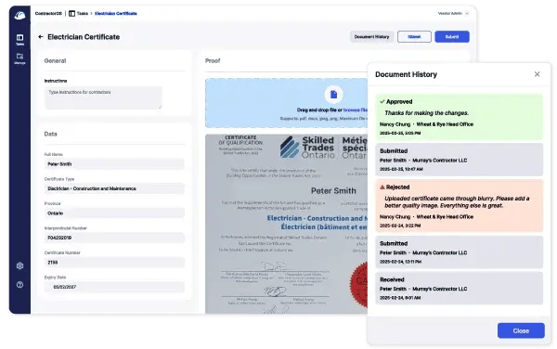This screenshot has height=349, width=557.
Task: Click the red seal on the certificate
Action: (359, 285)
